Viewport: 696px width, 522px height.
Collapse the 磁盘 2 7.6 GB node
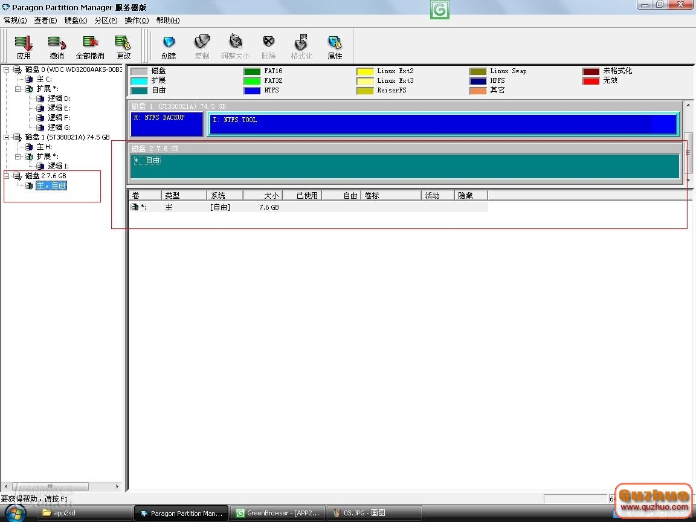pyautogui.click(x=7, y=176)
